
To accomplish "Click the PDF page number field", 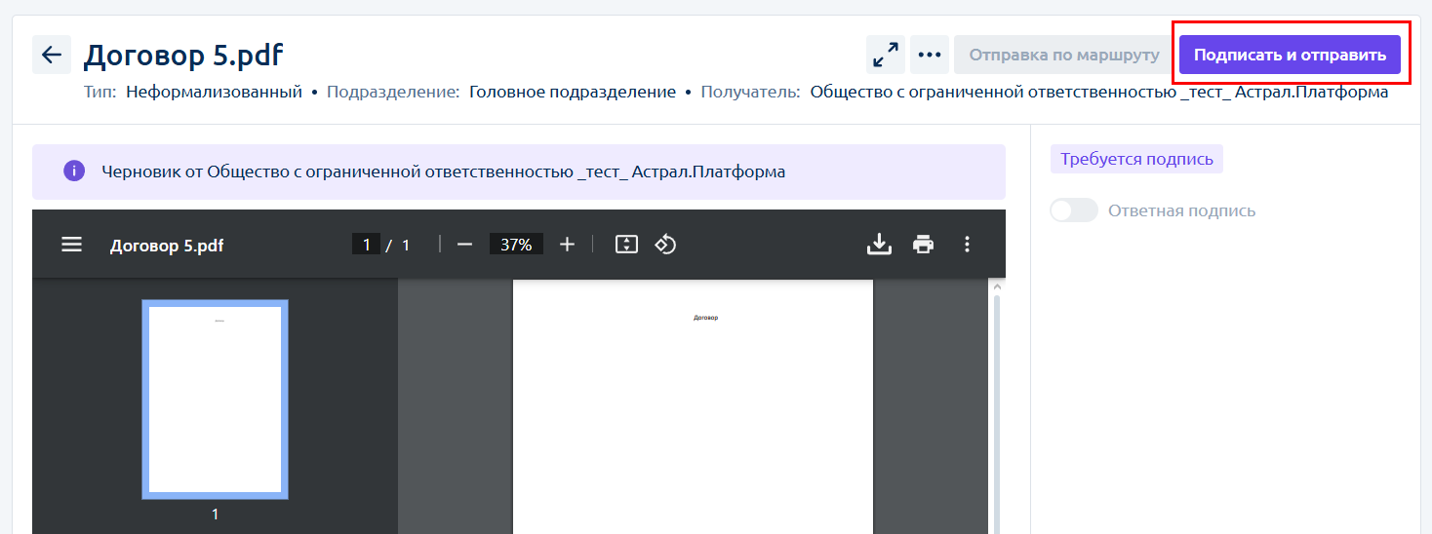I will [366, 245].
